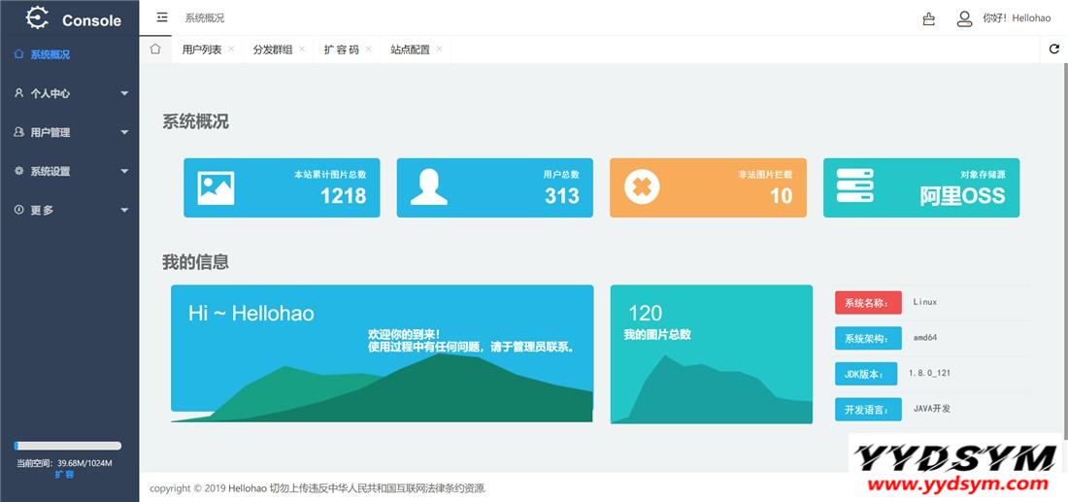The height and width of the screenshot is (502, 1068).
Task: Click the refresh icon at top right
Action: (x=1054, y=50)
